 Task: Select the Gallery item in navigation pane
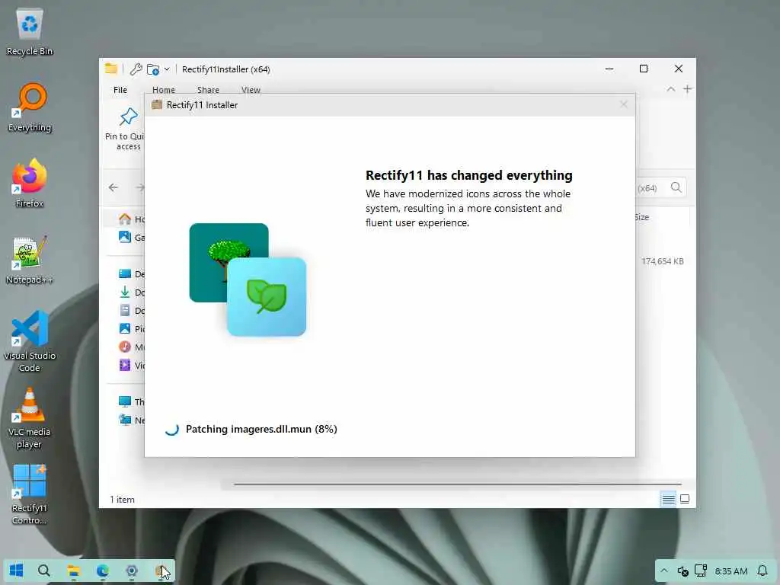tap(131, 238)
